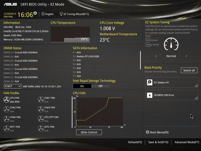
Task: Click the SATA P7: N/A entry
Action: (77, 76)
